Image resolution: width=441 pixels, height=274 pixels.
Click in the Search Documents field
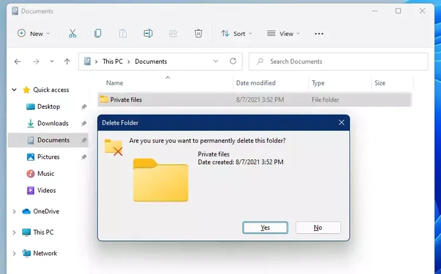[338, 61]
